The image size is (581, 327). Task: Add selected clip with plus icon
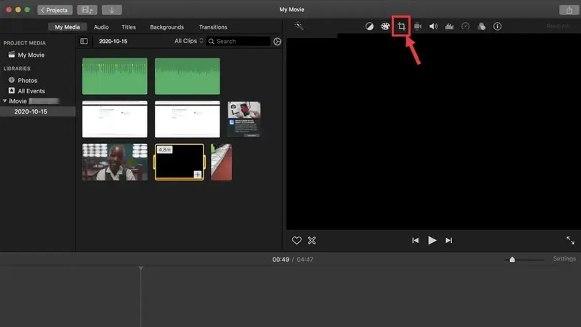pyautogui.click(x=198, y=174)
